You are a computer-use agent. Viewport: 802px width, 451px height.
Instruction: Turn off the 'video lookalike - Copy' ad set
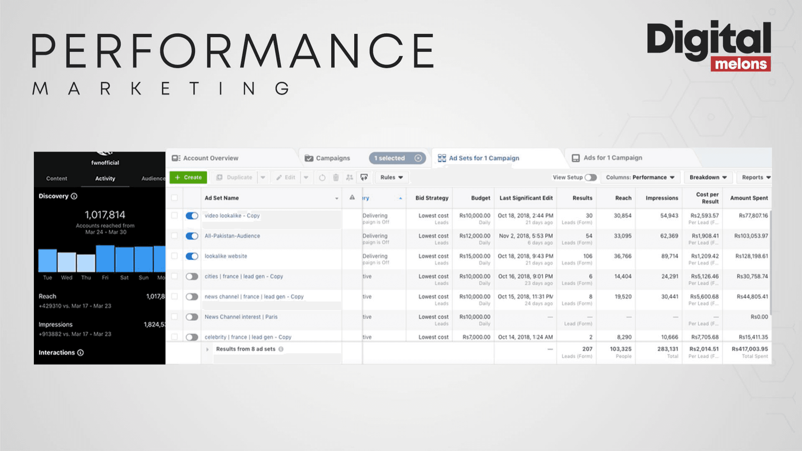[x=192, y=216]
